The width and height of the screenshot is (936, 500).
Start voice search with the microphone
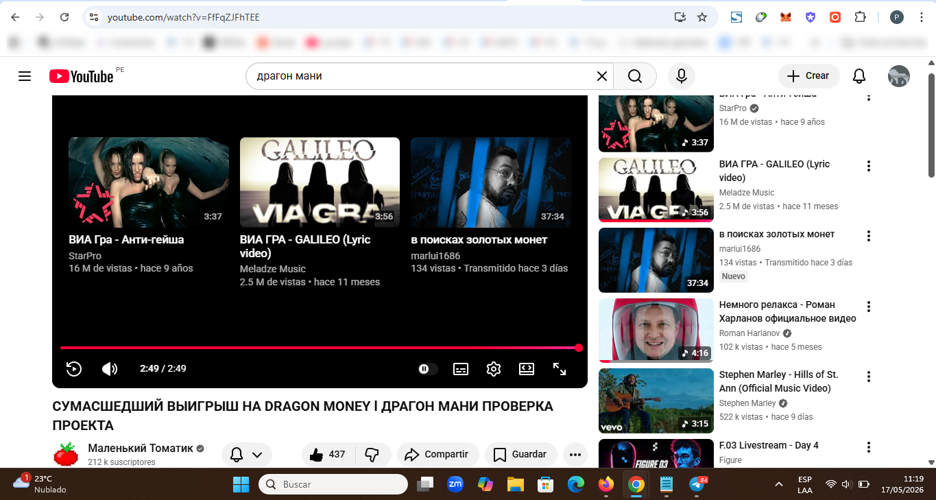click(682, 76)
